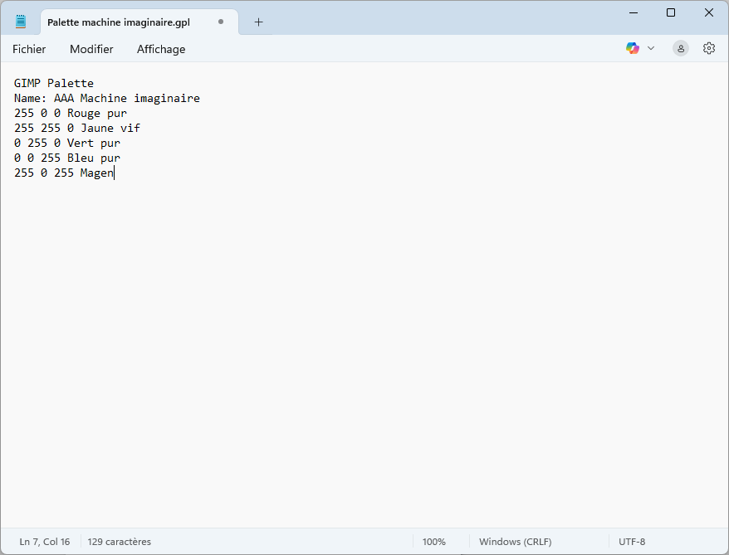Open the Affichage menu
Viewport: 729px width, 555px height.
[161, 49]
